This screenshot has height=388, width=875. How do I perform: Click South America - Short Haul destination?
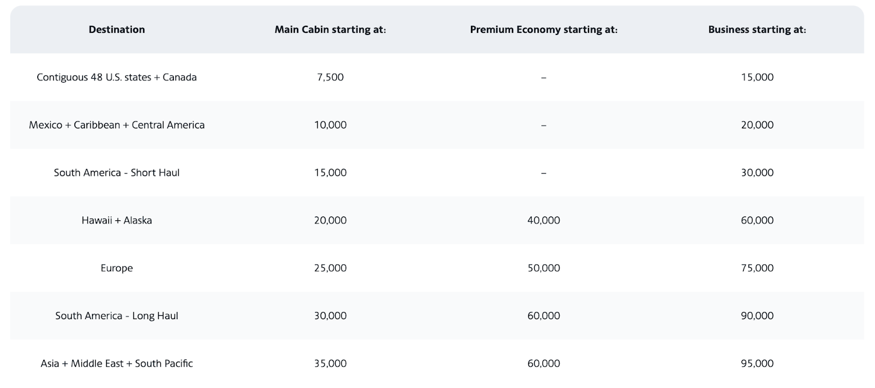pyautogui.click(x=116, y=173)
